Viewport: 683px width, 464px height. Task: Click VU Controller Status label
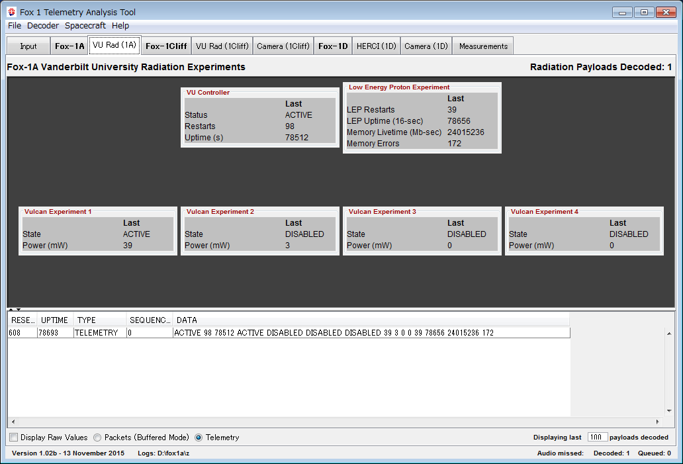196,115
